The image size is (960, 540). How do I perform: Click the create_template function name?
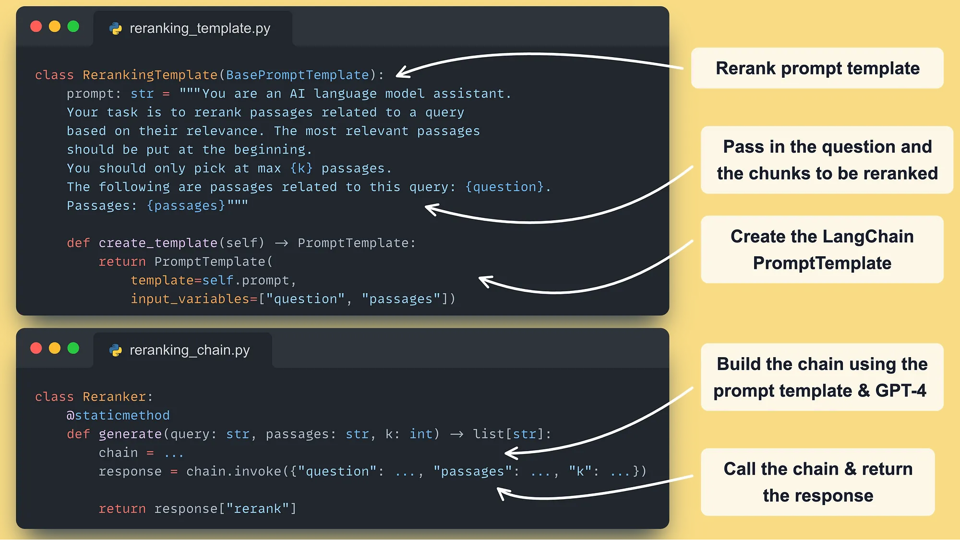[x=158, y=243]
